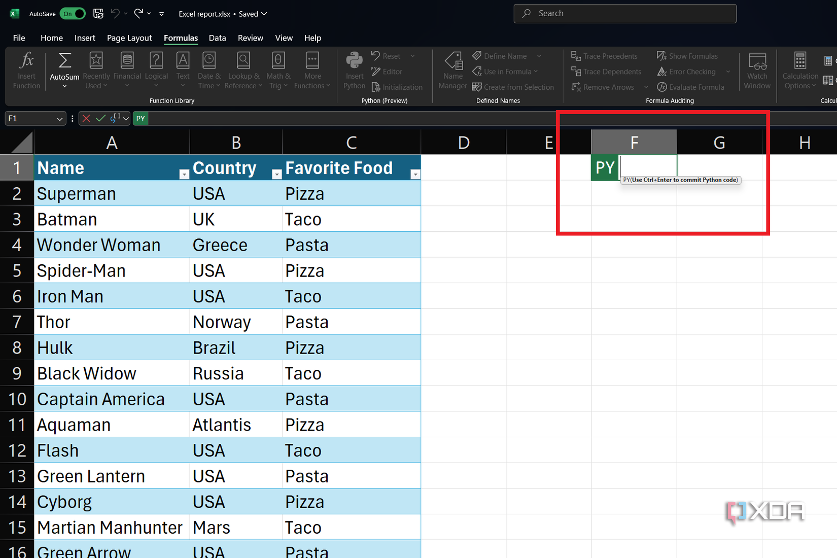Click Create from Selection

pyautogui.click(x=513, y=87)
